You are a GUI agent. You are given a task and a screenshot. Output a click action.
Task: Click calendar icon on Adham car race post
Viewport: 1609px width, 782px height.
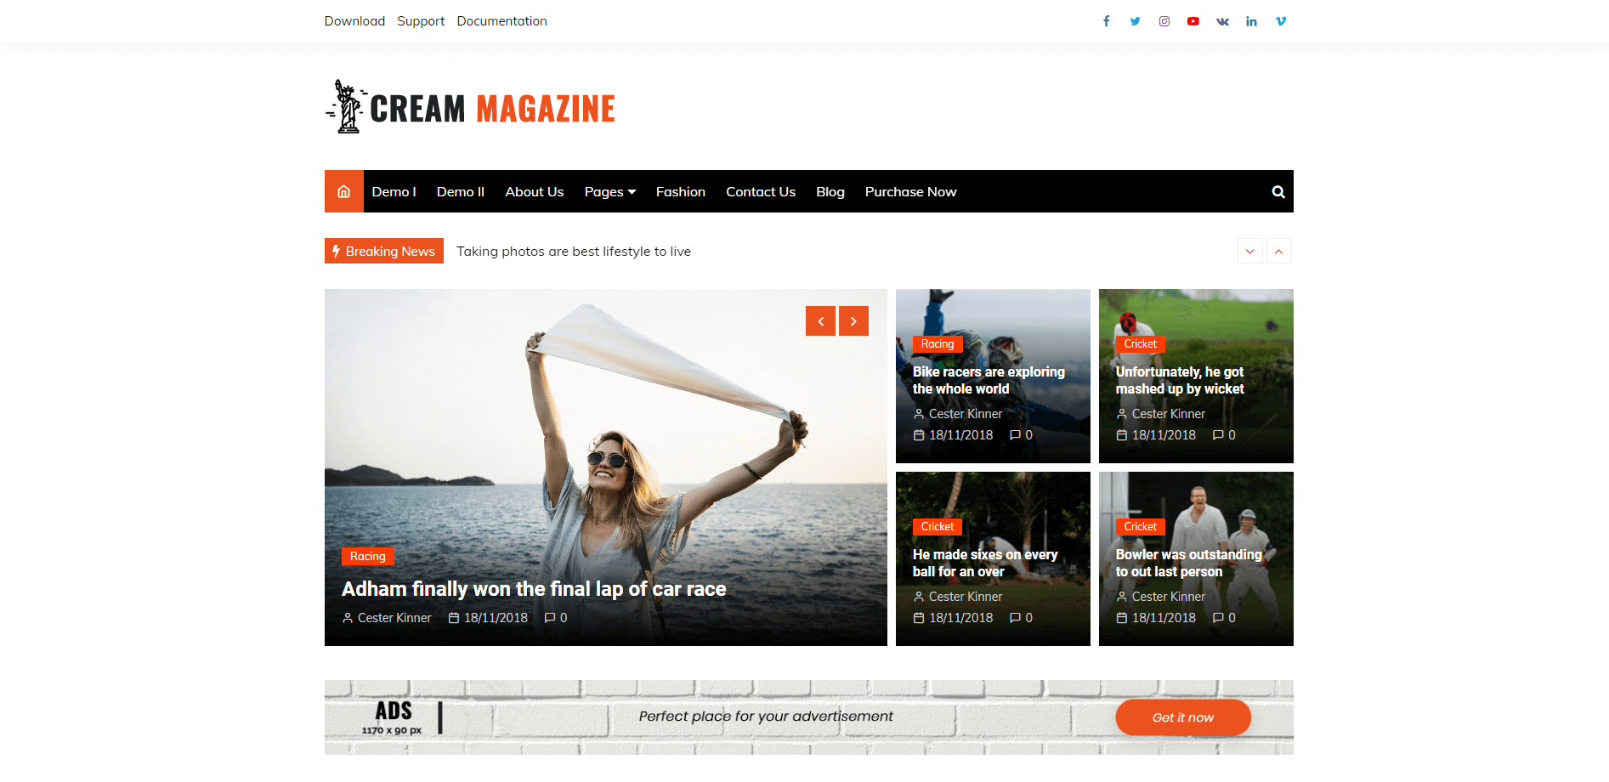coord(454,618)
